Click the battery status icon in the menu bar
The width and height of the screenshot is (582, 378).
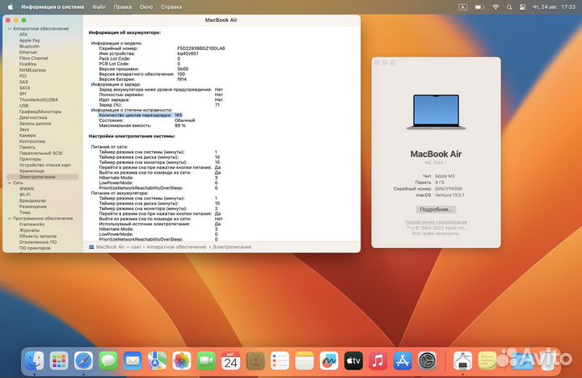(479, 6)
